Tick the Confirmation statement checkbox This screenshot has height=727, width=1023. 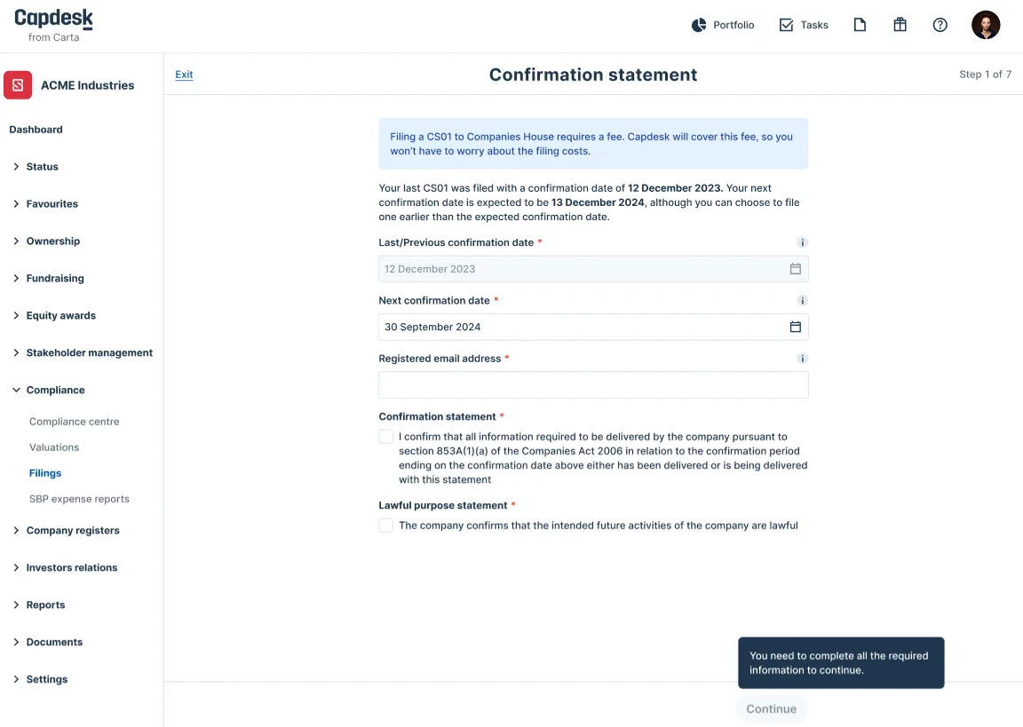385,437
